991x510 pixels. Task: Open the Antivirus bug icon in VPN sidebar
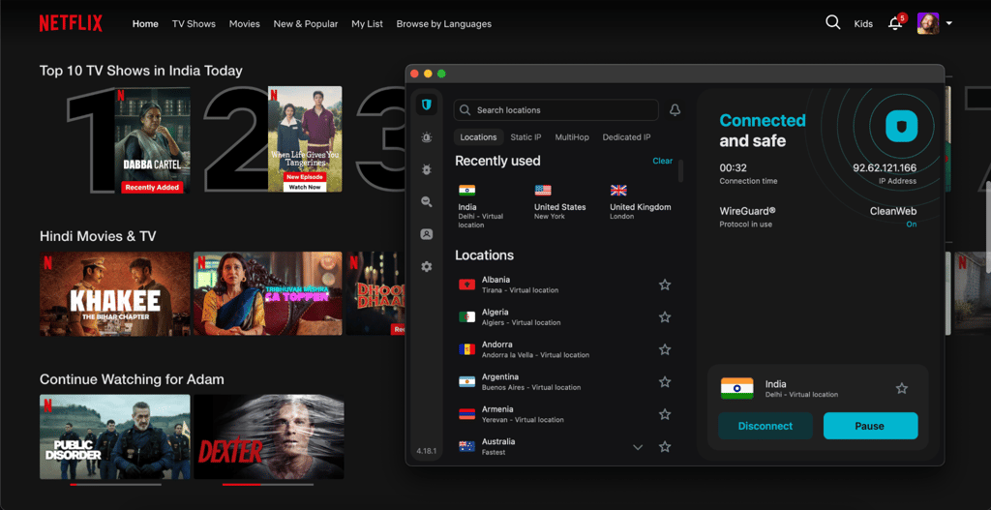point(427,169)
